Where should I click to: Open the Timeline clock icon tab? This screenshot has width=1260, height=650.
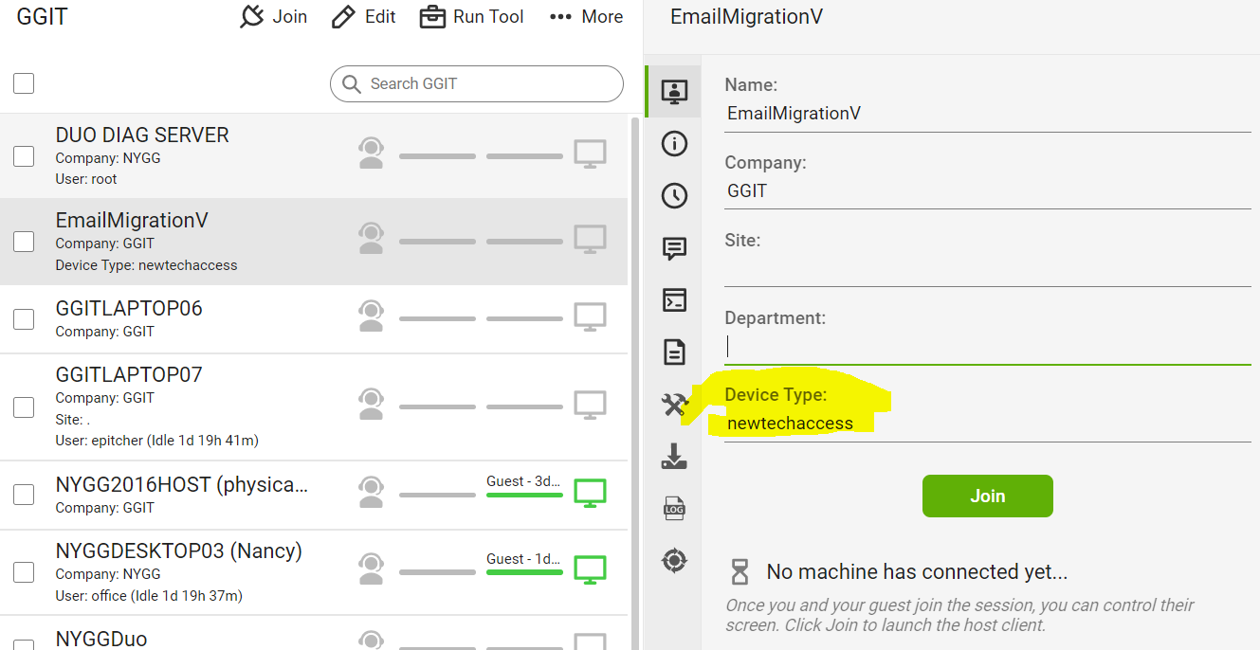point(674,196)
